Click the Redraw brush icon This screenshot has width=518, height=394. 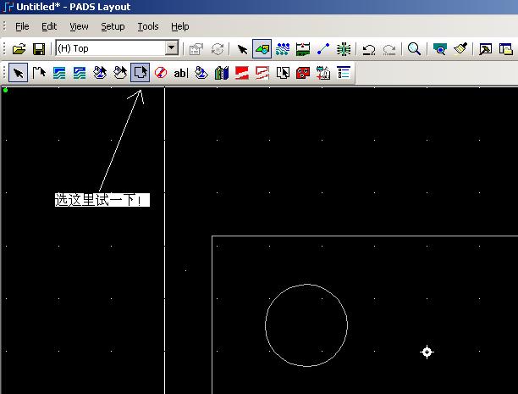(x=460, y=49)
